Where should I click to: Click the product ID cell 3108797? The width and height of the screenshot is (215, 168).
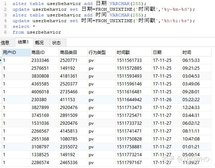coord(40,147)
